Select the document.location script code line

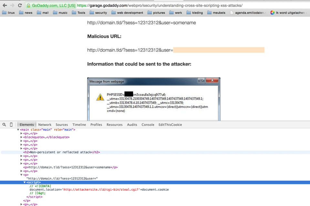coord(99,190)
